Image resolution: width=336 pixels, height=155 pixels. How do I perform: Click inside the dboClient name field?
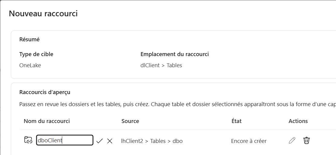tap(65, 140)
